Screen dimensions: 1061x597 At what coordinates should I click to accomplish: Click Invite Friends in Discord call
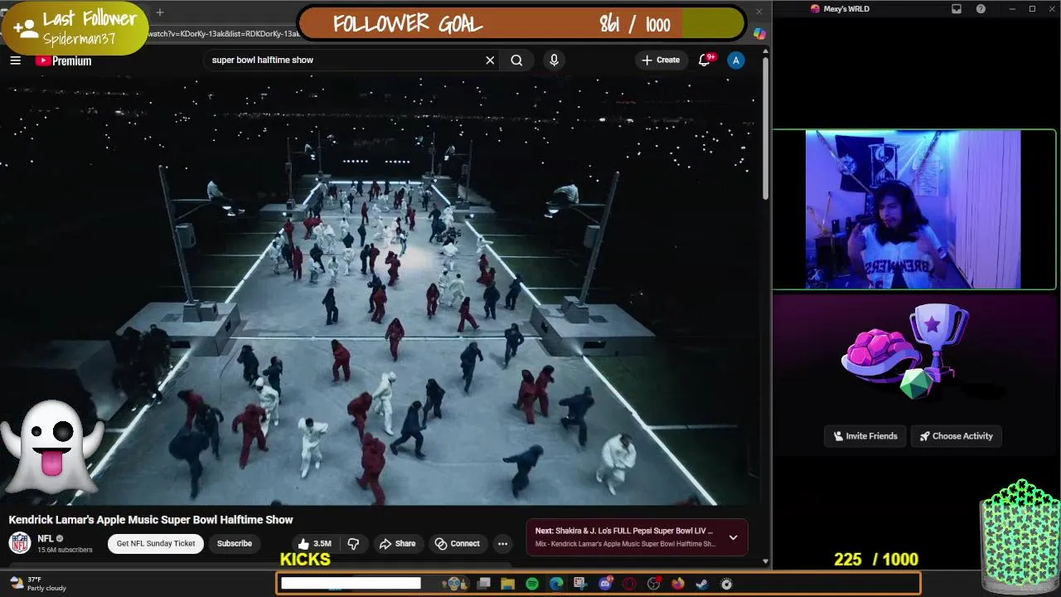865,436
